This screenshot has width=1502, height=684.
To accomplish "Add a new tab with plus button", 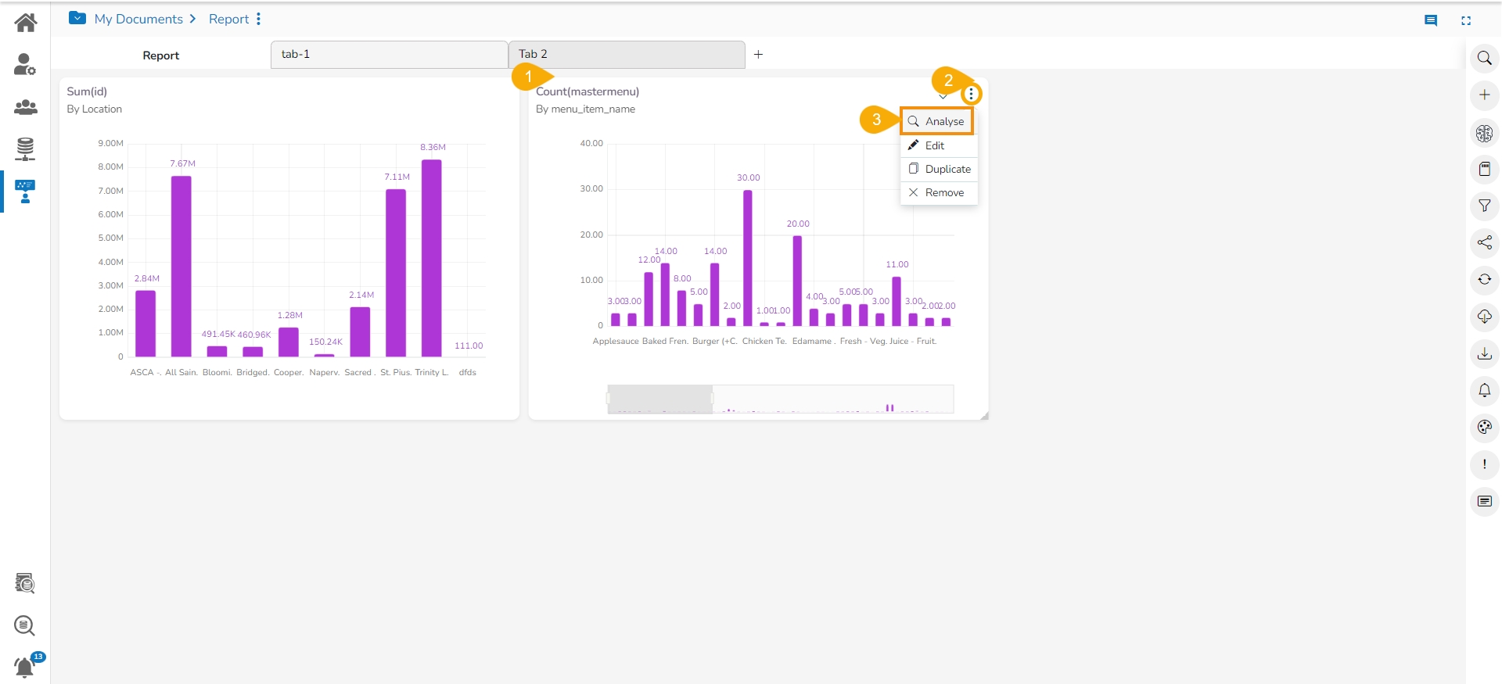I will 758,54.
